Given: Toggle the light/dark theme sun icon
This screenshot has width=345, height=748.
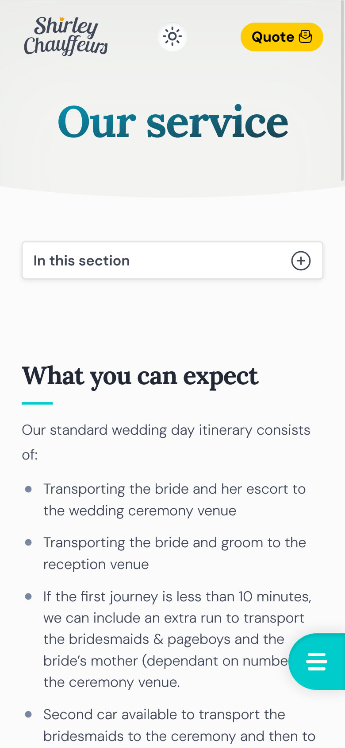Looking at the screenshot, I should coord(172,37).
